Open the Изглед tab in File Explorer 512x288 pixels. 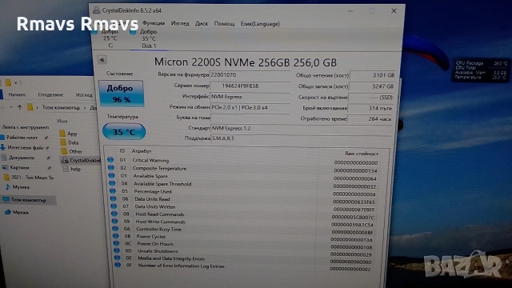coord(84,94)
